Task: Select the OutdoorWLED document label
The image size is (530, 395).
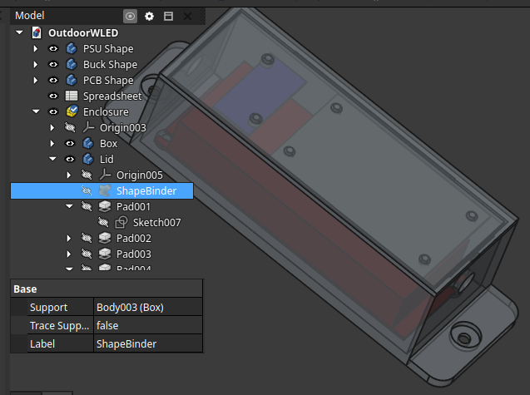Action: (x=83, y=32)
